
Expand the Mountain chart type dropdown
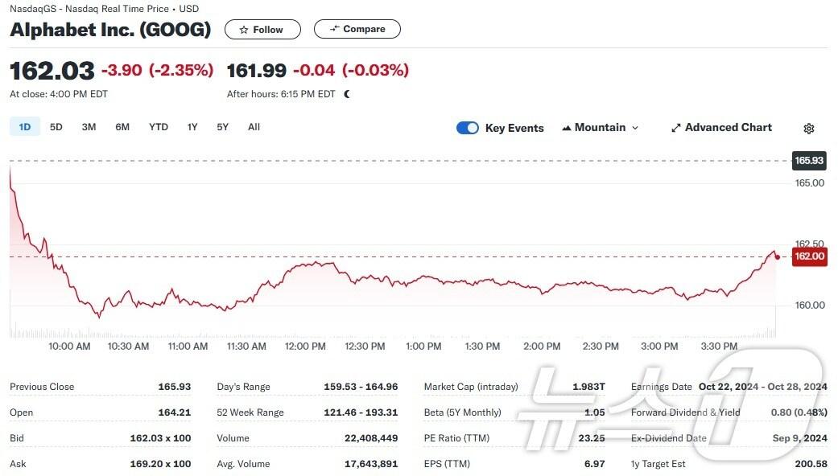pyautogui.click(x=635, y=128)
